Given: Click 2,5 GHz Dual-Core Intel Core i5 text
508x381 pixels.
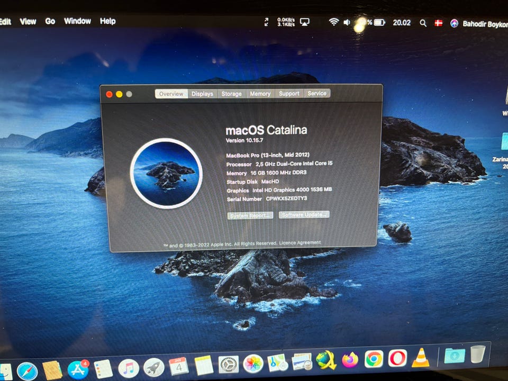Looking at the screenshot, I should click(x=294, y=164).
